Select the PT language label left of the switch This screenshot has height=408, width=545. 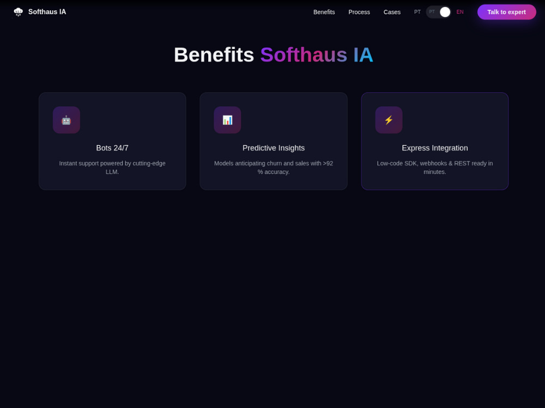pos(417,12)
